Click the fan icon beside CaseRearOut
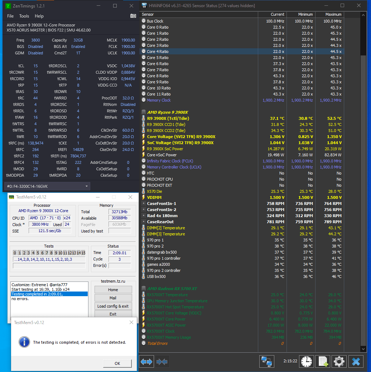This screenshot has height=372, width=371. click(x=144, y=221)
